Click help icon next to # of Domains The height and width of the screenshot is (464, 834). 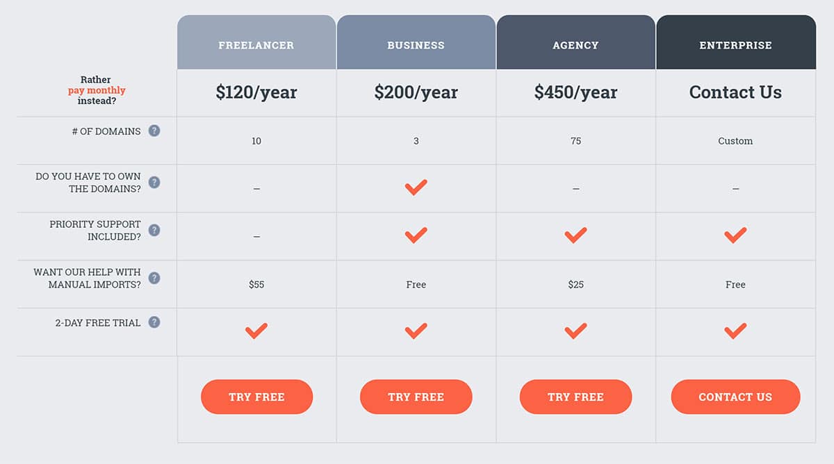[154, 131]
